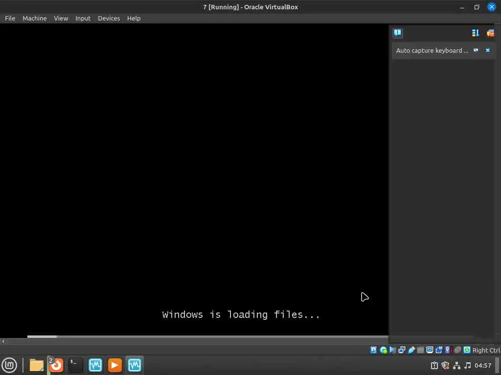Image resolution: width=501 pixels, height=375 pixels.
Task: Open the update manager shield tray icon
Action: tap(445, 365)
